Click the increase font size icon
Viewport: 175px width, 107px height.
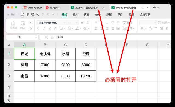[82, 23]
